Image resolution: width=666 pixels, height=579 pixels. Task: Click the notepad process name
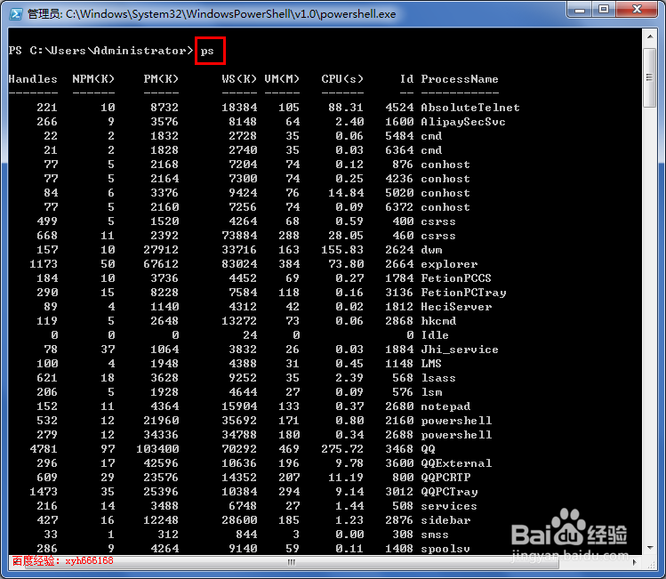445,406
